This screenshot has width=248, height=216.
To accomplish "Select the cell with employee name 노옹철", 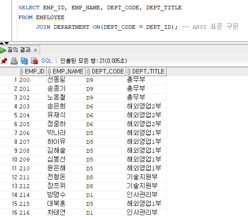I will tap(66, 97).
